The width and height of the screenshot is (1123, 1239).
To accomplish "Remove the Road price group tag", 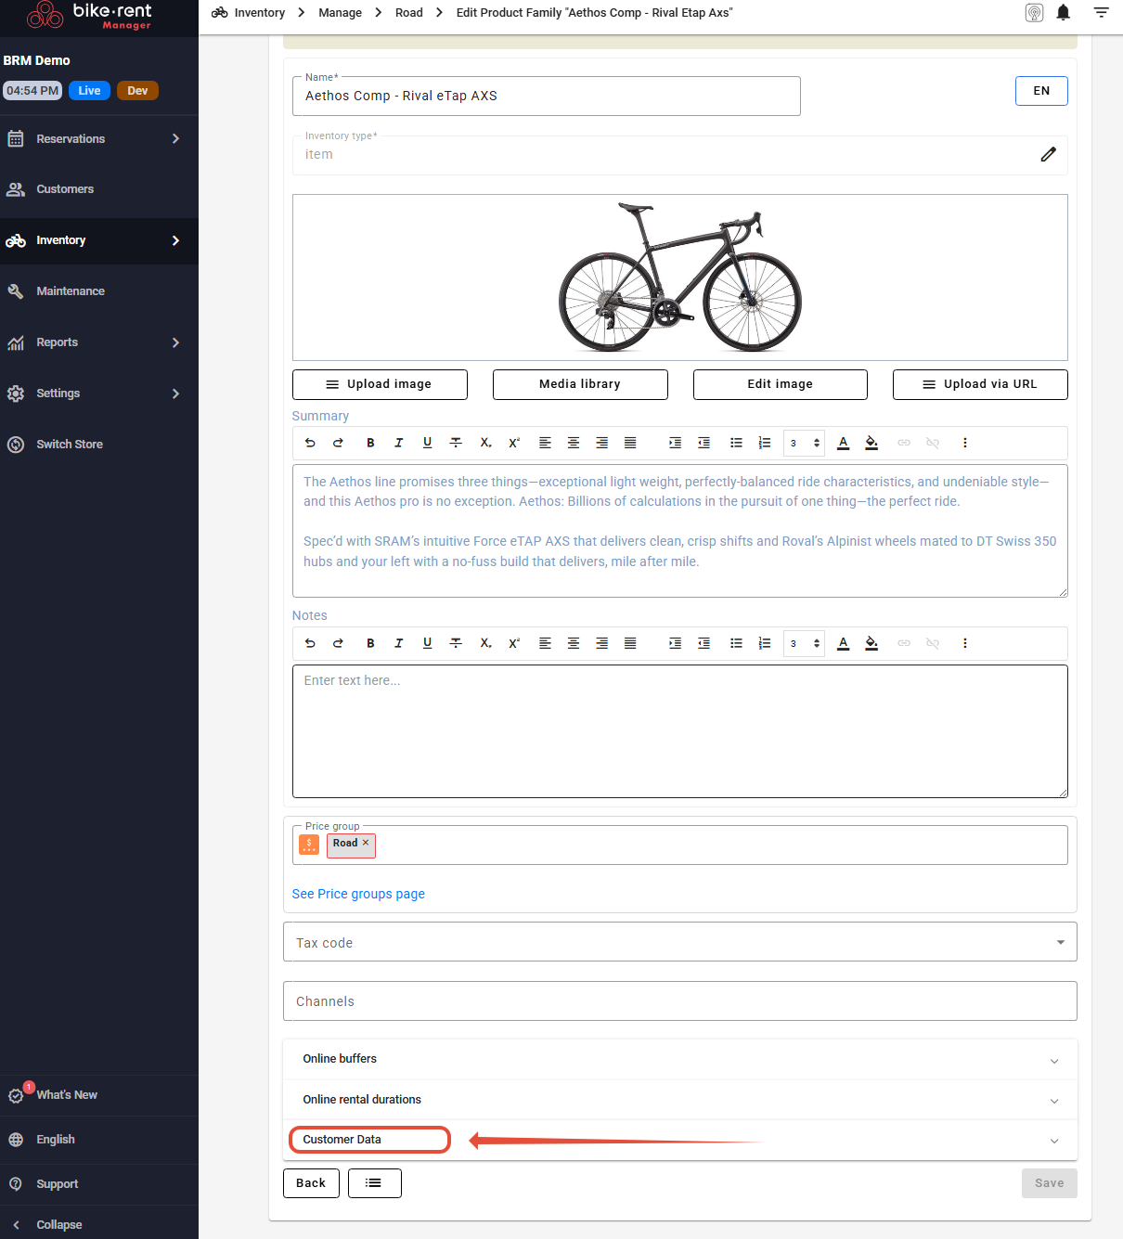I will (x=366, y=843).
